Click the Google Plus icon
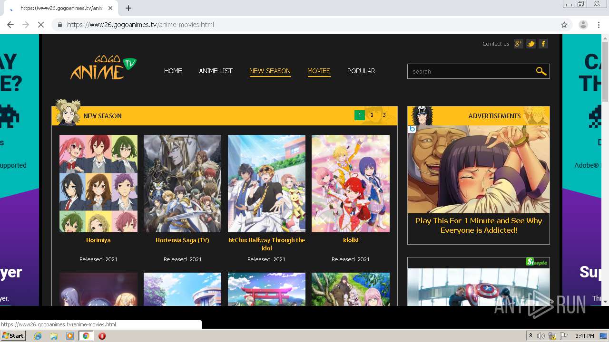The height and width of the screenshot is (342, 609). [519, 44]
